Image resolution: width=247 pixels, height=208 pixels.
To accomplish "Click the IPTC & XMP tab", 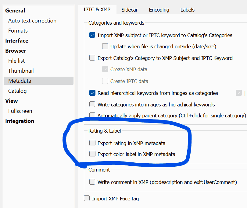I will 97,10.
